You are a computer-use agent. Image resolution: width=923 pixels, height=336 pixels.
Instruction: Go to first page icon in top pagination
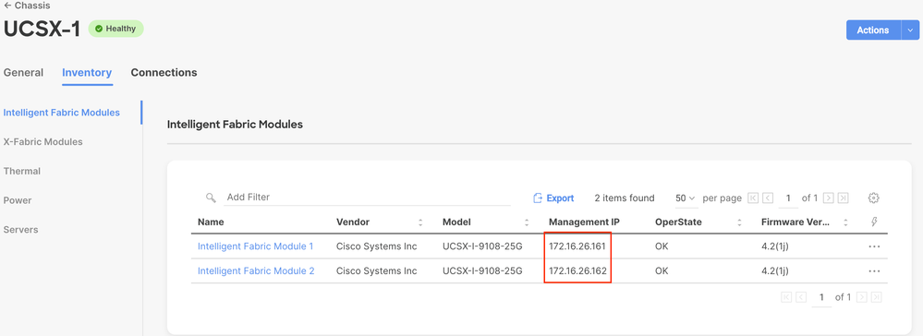[x=753, y=198]
